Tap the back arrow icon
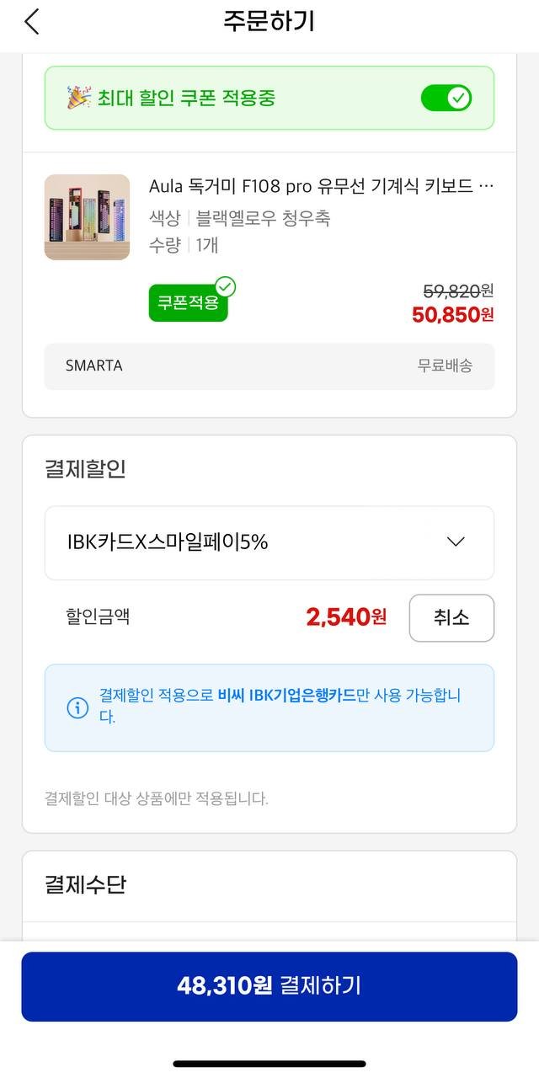Screen dimensions: 539x1078 pyautogui.click(x=32, y=22)
